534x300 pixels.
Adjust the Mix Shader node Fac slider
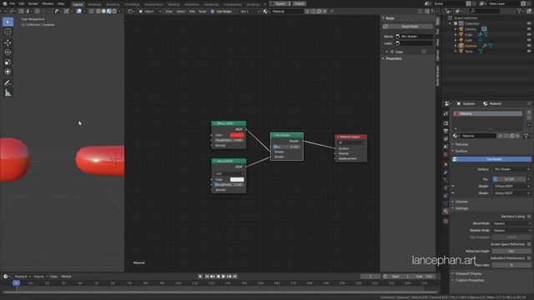coord(286,147)
